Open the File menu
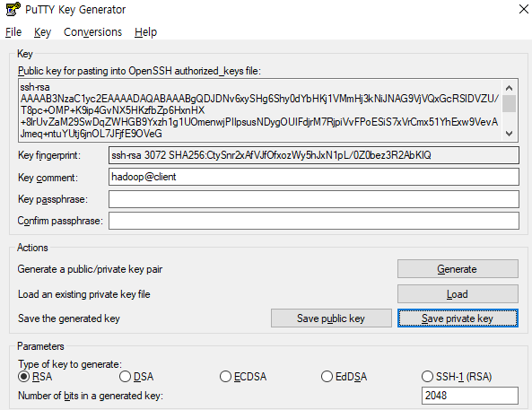Screen dimensions: 532x410 coord(13,32)
